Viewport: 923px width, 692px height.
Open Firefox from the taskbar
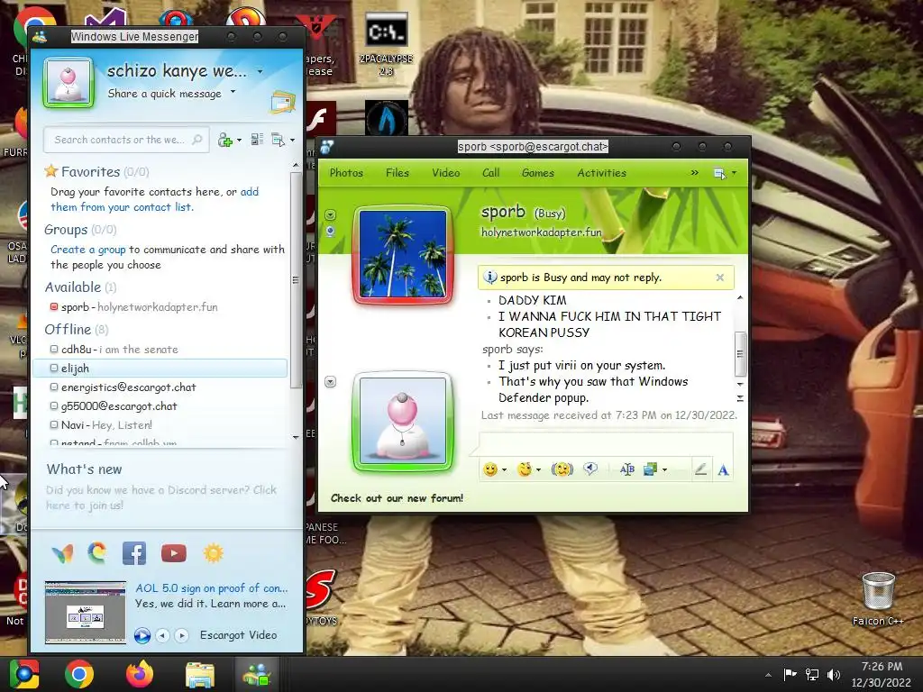pos(140,674)
